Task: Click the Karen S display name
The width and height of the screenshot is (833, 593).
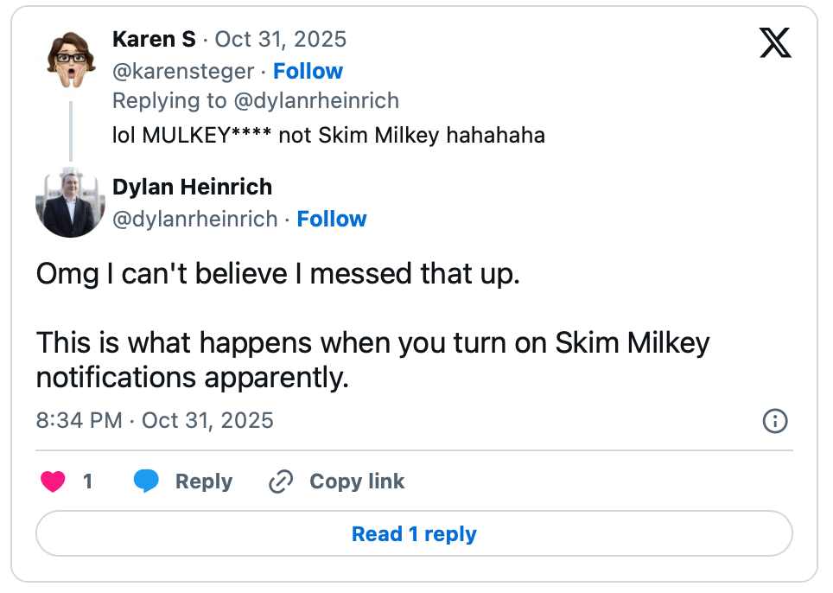Action: 154,39
